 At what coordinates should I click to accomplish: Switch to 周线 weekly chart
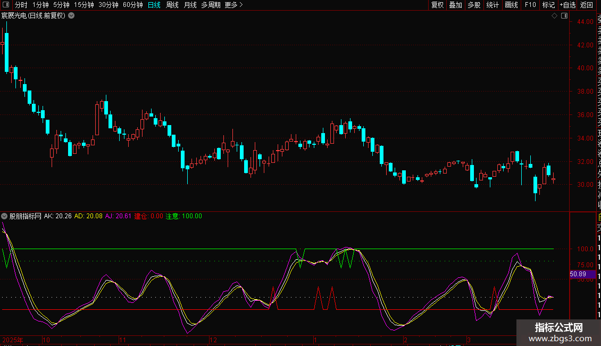pyautogui.click(x=172, y=5)
